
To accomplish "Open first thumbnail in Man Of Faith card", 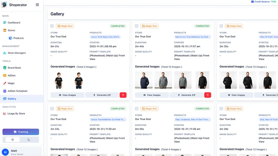I will coord(228,80).
